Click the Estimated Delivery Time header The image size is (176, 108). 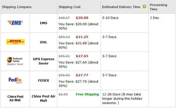click(121, 7)
